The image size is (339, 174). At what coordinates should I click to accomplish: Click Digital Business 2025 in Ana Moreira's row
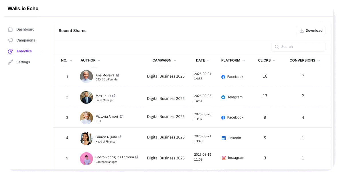point(165,76)
